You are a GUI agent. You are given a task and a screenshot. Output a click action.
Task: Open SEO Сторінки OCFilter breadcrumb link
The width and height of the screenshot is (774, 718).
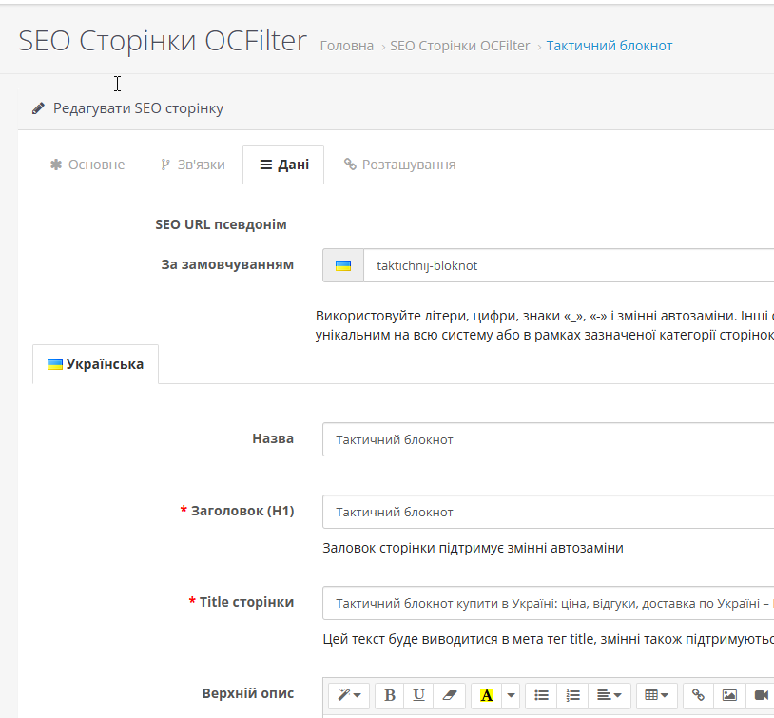pos(459,46)
